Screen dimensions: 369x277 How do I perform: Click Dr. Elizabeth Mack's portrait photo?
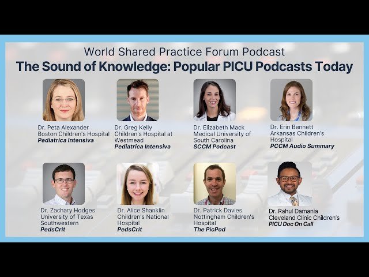[214, 100]
